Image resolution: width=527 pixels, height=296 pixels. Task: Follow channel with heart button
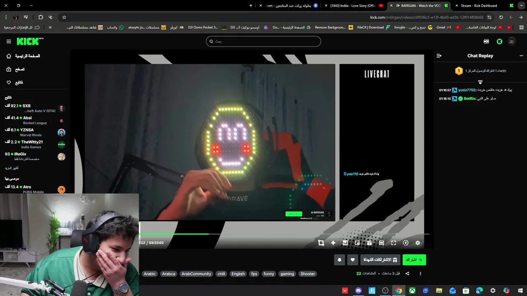(352, 260)
